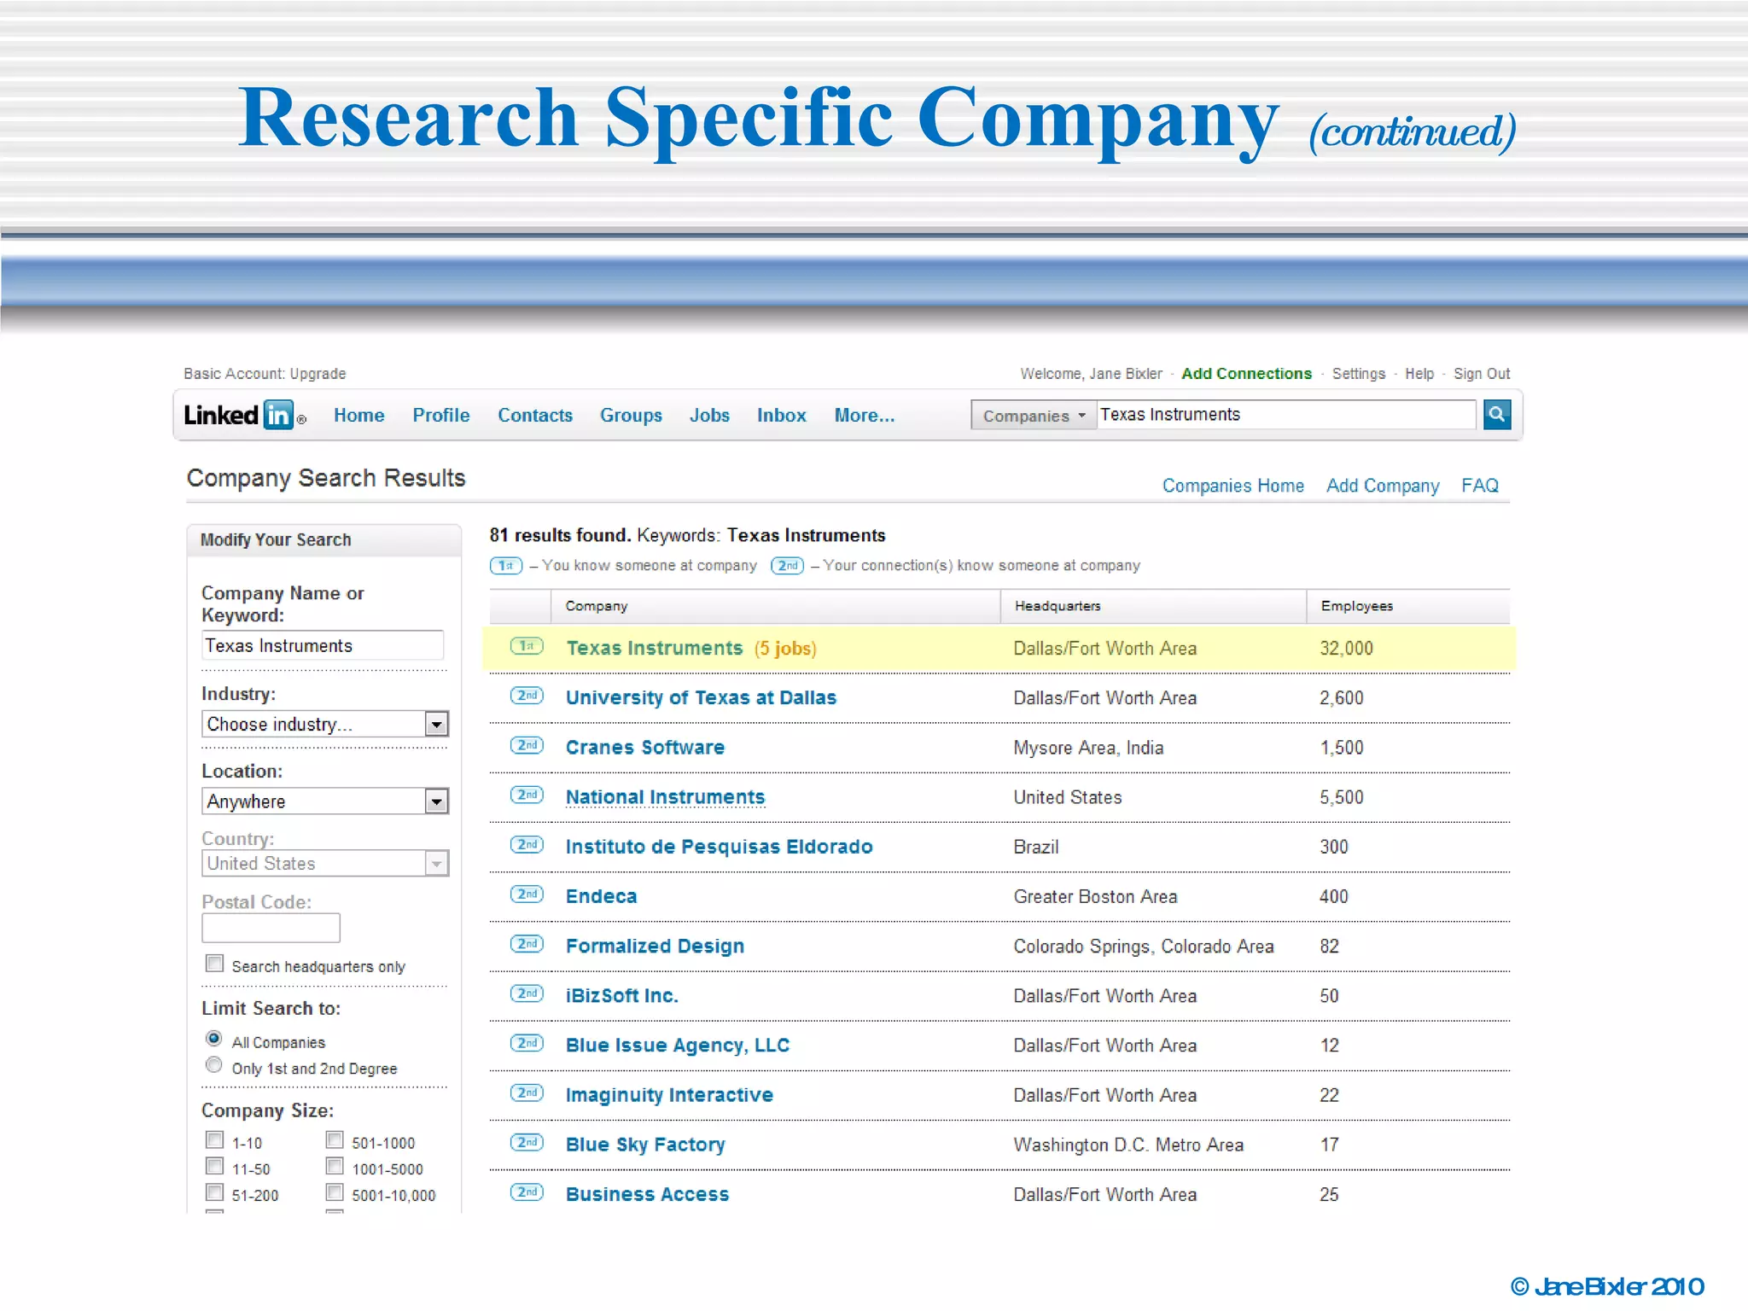Open the Location Anywhere dropdown
The image size is (1748, 1311).
(325, 801)
